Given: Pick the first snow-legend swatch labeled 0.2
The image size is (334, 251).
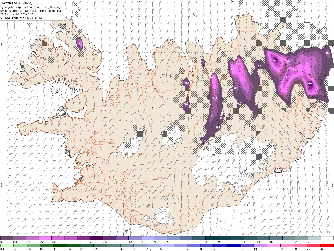Looking at the screenshot, I should 7,238.
